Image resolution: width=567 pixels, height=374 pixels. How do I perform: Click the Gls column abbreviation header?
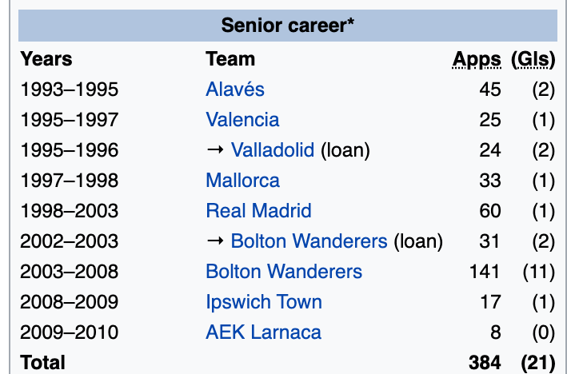coord(532,58)
